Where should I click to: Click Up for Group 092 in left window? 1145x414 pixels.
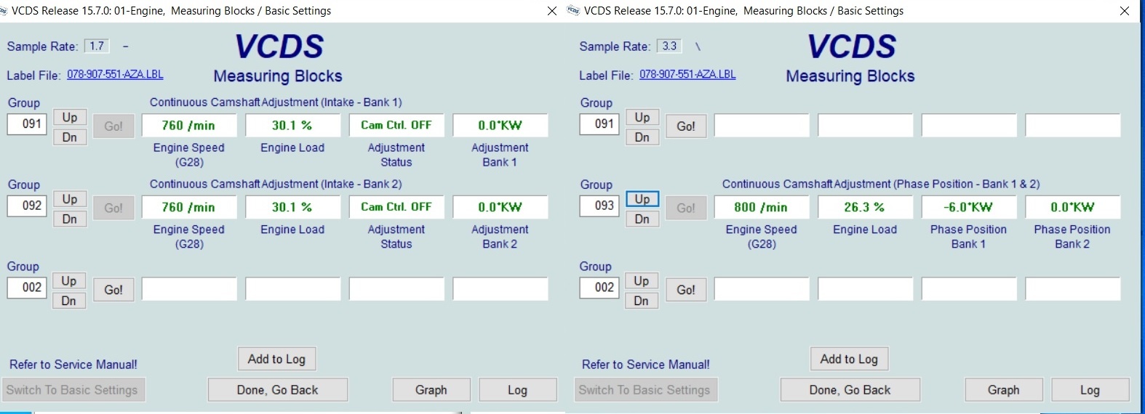pyautogui.click(x=70, y=199)
